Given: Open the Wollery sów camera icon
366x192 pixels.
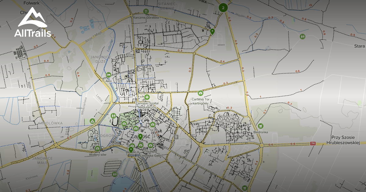Looking at the screenshot, I should point(97,148).
